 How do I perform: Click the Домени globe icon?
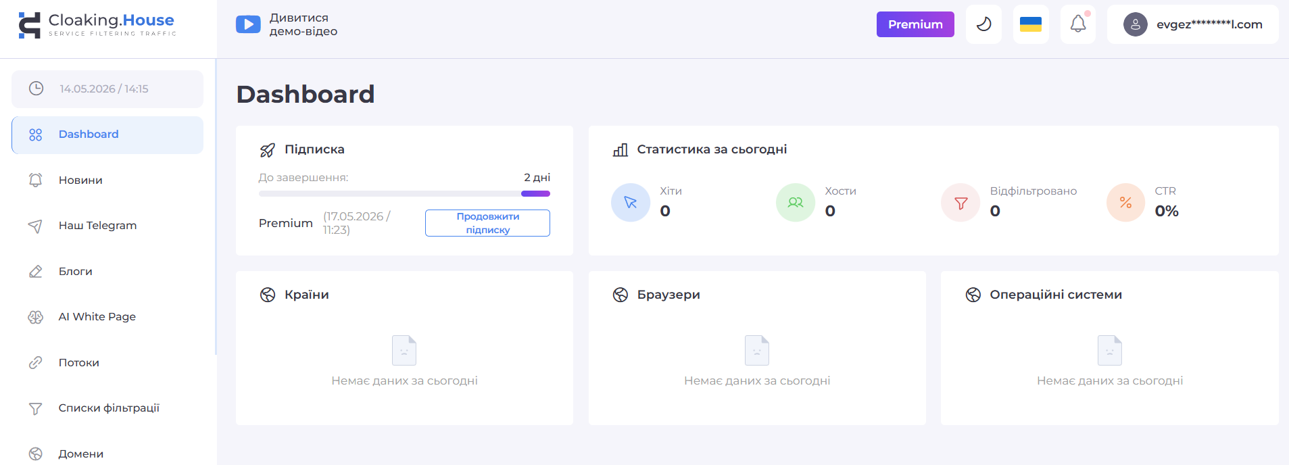pos(36,454)
